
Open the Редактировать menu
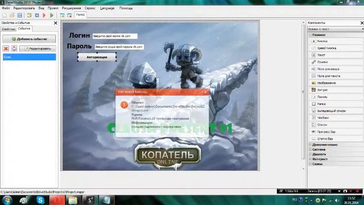[x=24, y=8]
